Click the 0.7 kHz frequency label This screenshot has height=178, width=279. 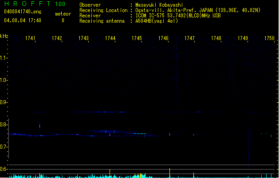click(x=4, y=147)
